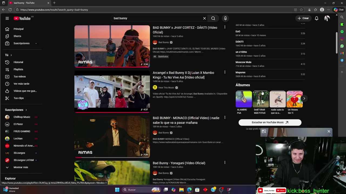Click Escuchar en YouTube Music button

[x=270, y=122]
